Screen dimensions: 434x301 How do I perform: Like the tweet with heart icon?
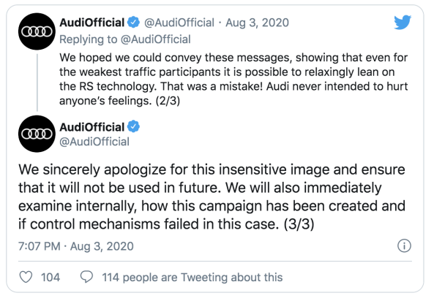point(26,277)
